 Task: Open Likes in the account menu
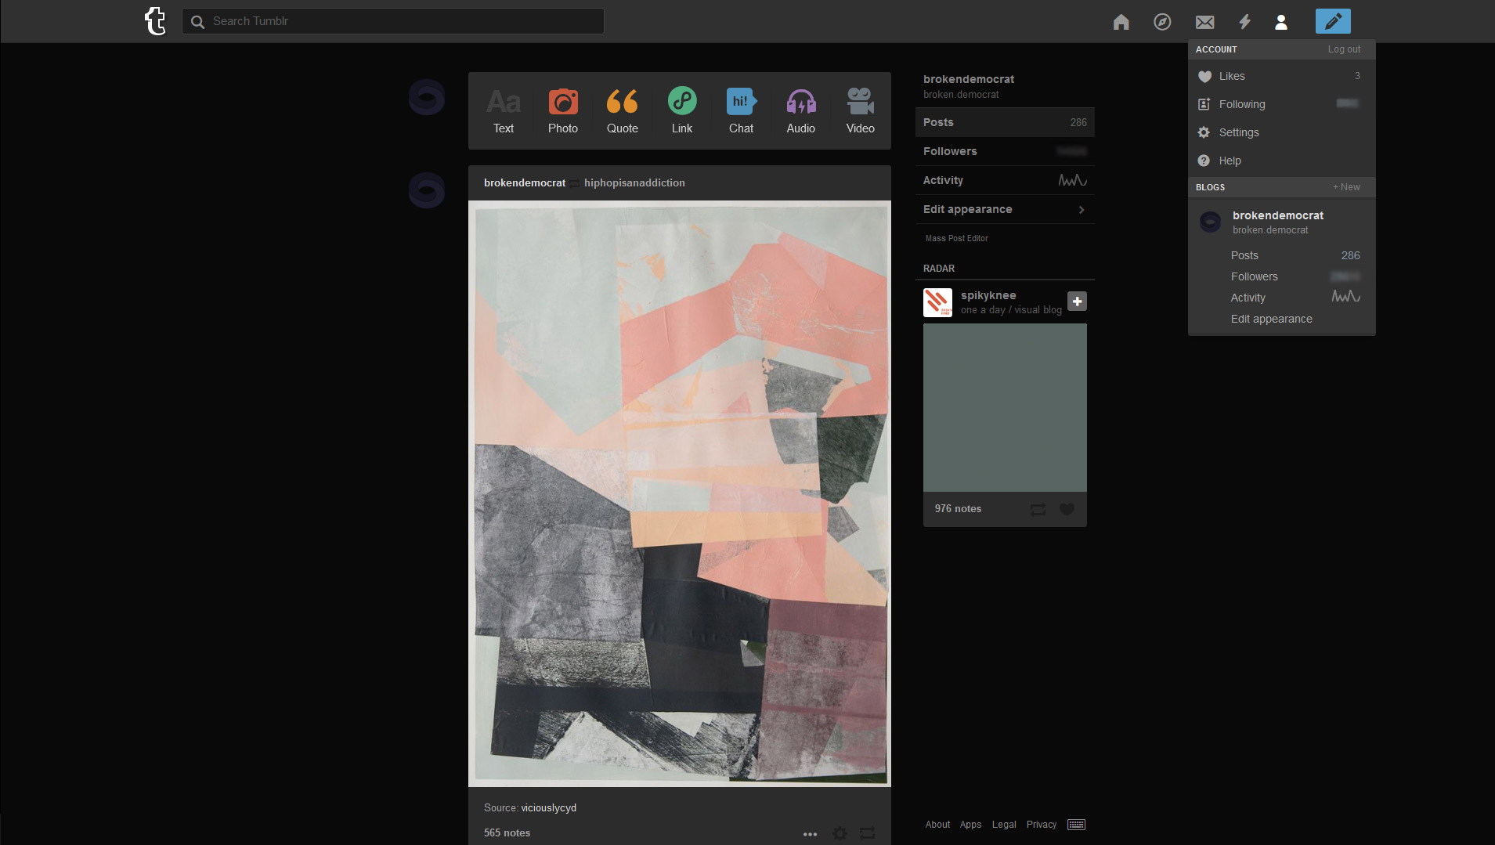click(1282, 76)
